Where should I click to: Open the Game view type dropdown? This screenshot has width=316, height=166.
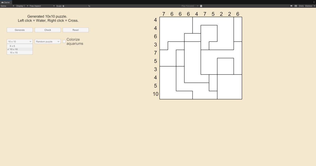click(x=7, y=6)
